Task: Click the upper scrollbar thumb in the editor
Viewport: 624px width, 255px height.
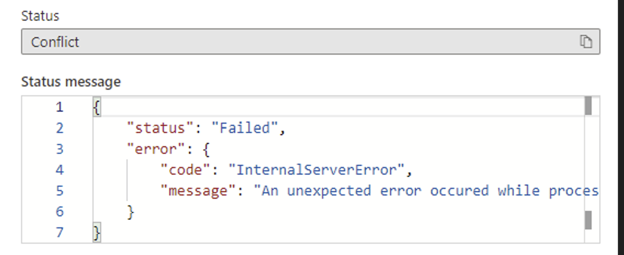Action: click(x=588, y=106)
